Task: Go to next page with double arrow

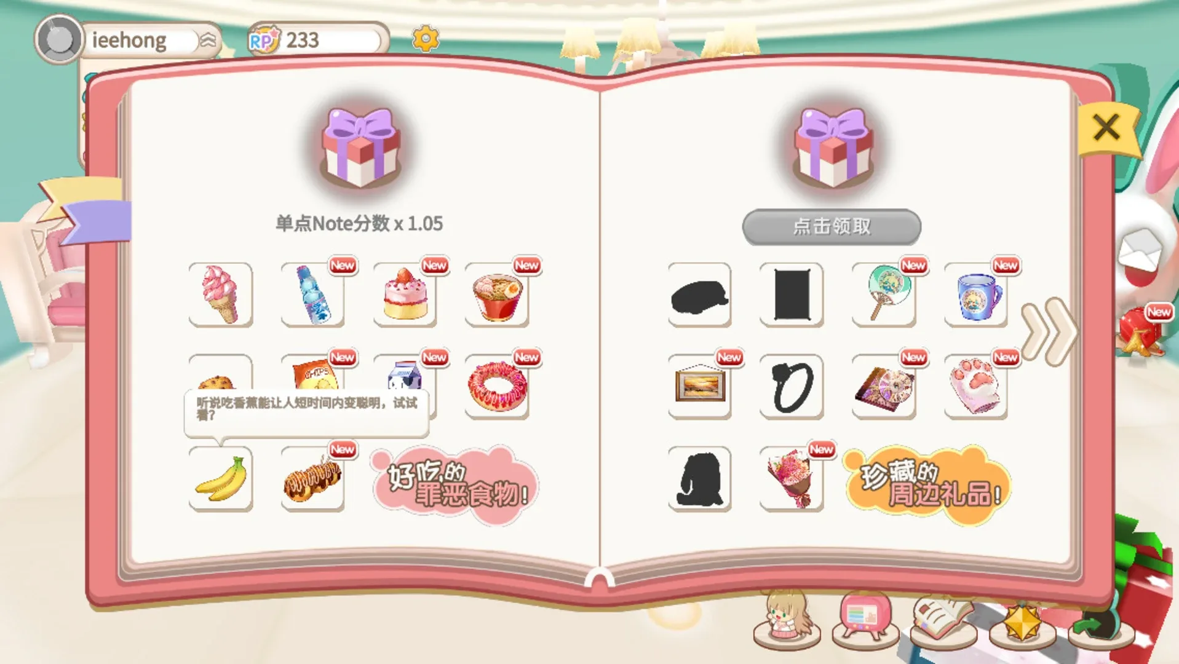Action: (x=1049, y=331)
